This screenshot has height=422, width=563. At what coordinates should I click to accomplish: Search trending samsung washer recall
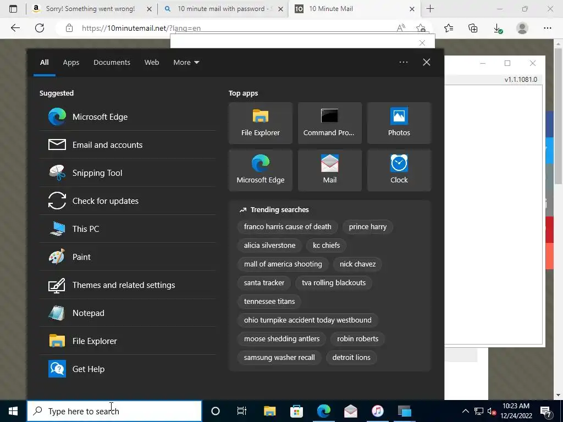pos(279,357)
